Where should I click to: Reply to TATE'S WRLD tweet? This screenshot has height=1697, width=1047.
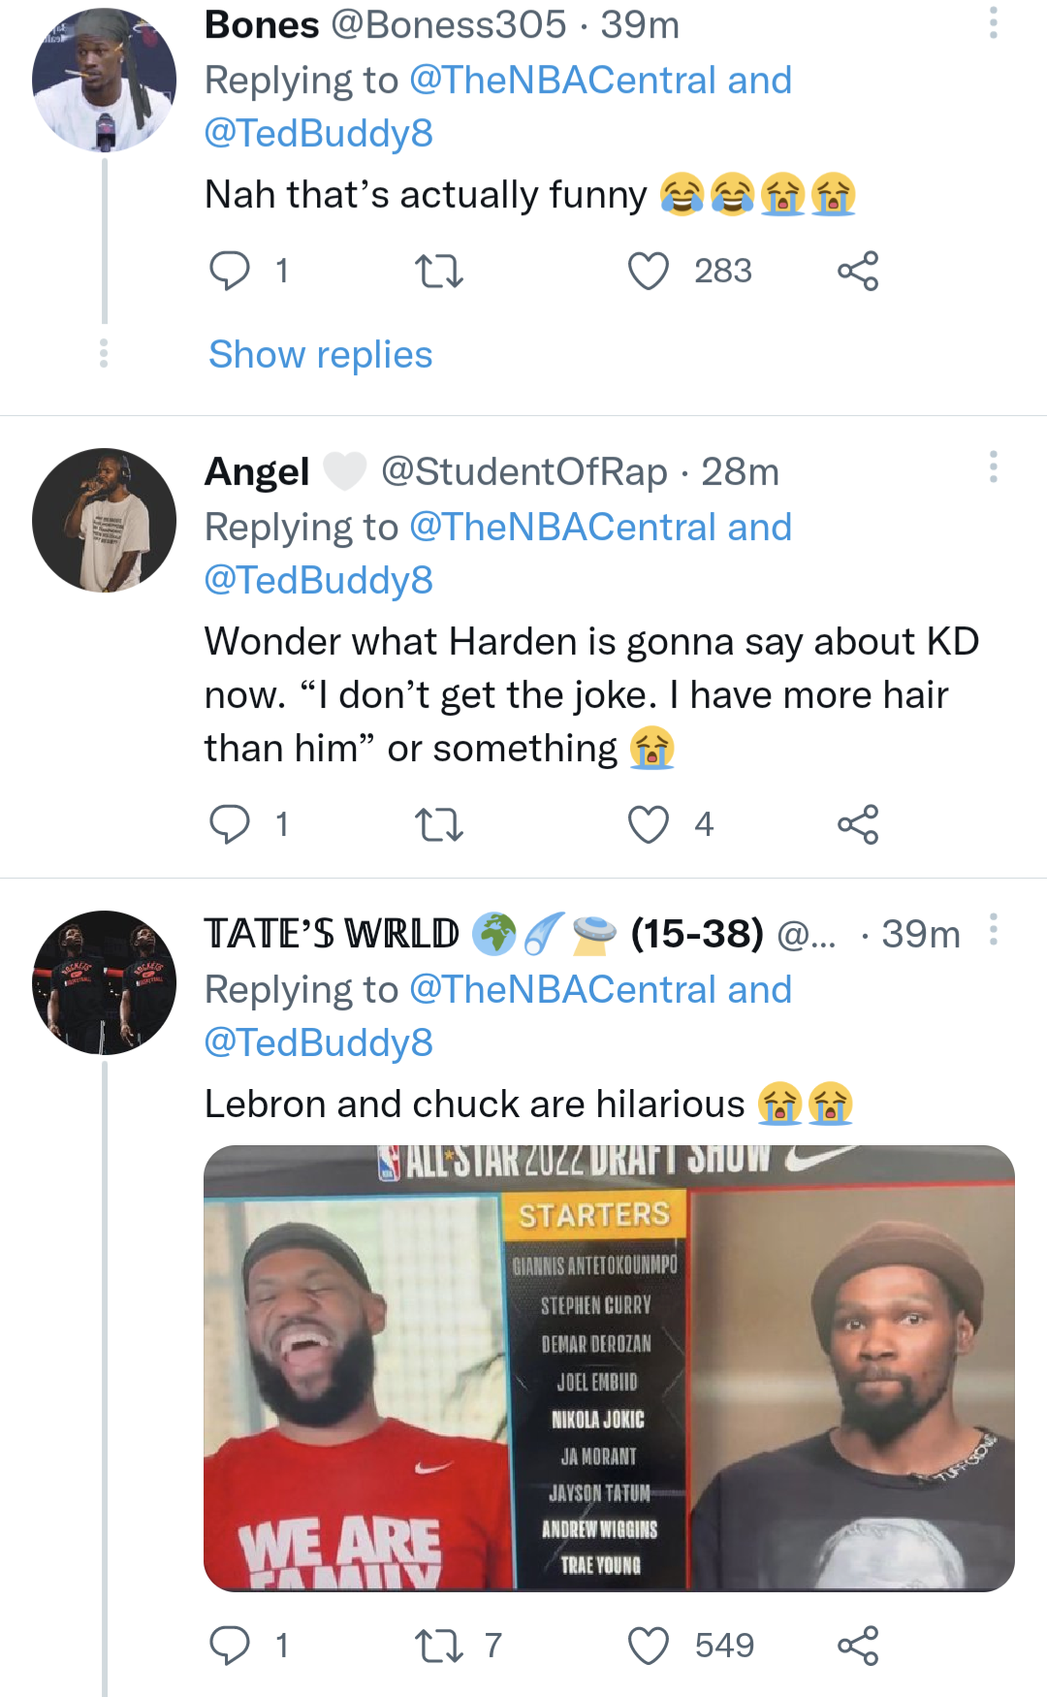(x=231, y=1644)
